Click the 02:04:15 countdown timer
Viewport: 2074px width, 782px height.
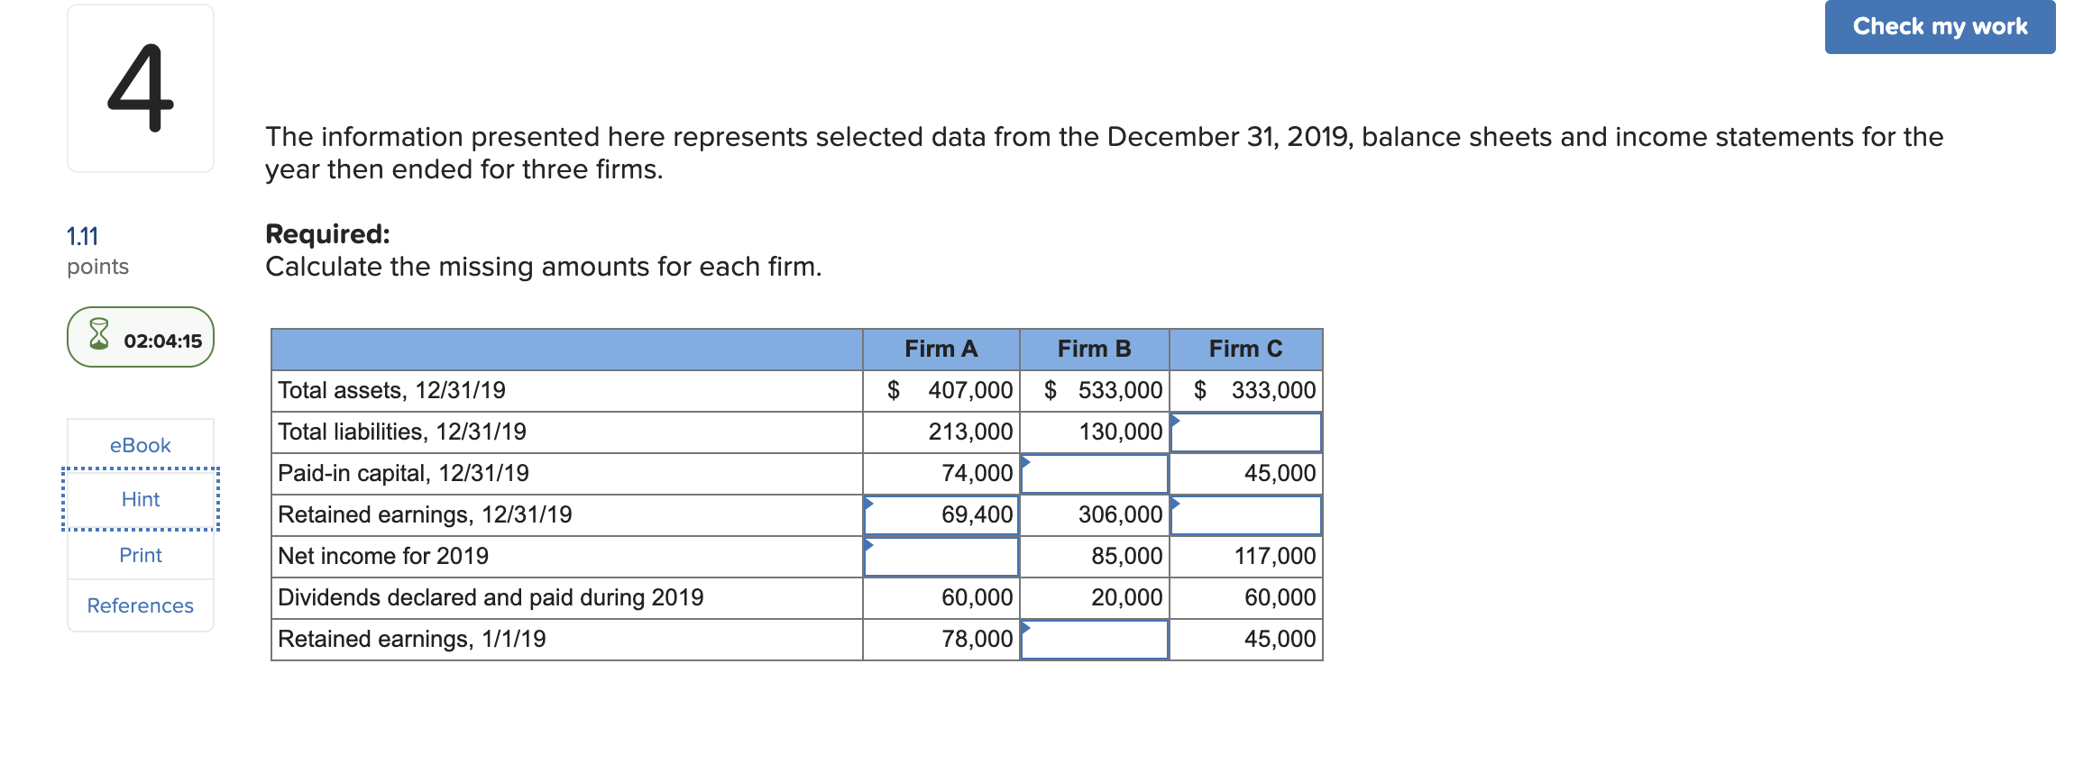tap(162, 341)
